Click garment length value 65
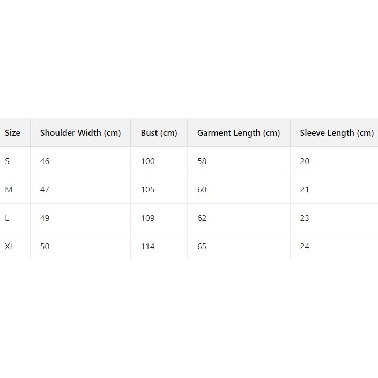 (x=202, y=247)
